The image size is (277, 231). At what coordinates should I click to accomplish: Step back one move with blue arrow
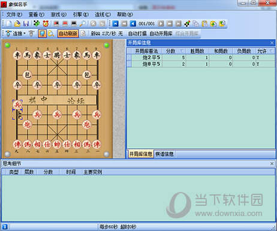click(133, 23)
